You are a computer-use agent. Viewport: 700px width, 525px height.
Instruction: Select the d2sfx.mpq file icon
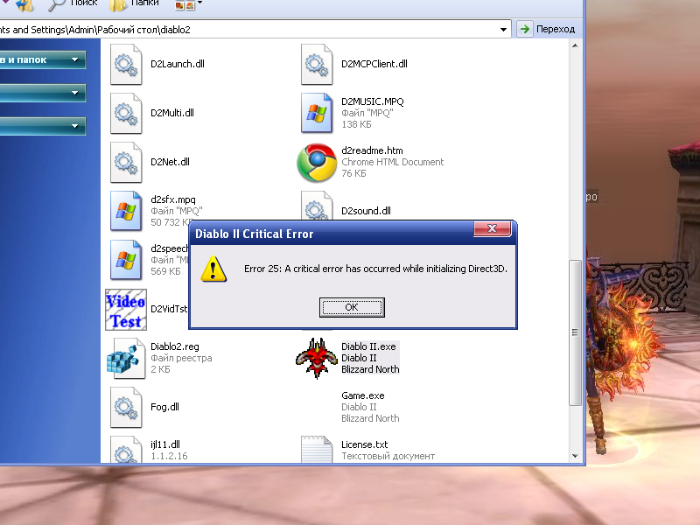(x=126, y=211)
